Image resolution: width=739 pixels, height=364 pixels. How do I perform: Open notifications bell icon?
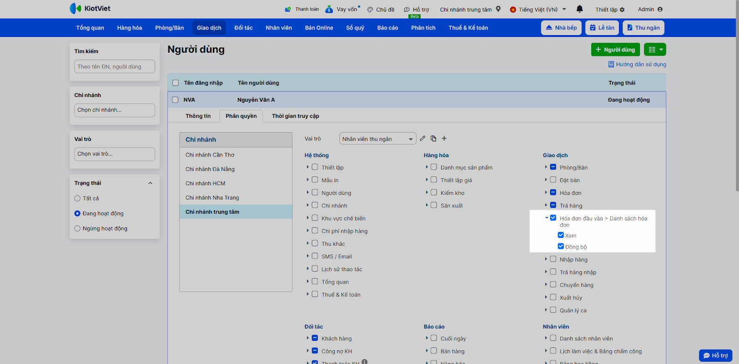pyautogui.click(x=580, y=9)
